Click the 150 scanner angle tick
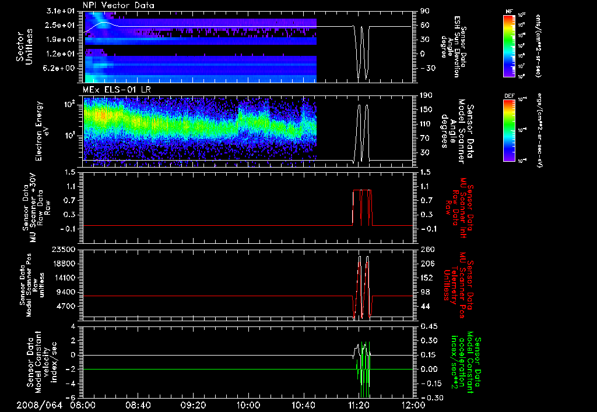The width and height of the screenshot is (597, 412). click(426, 110)
